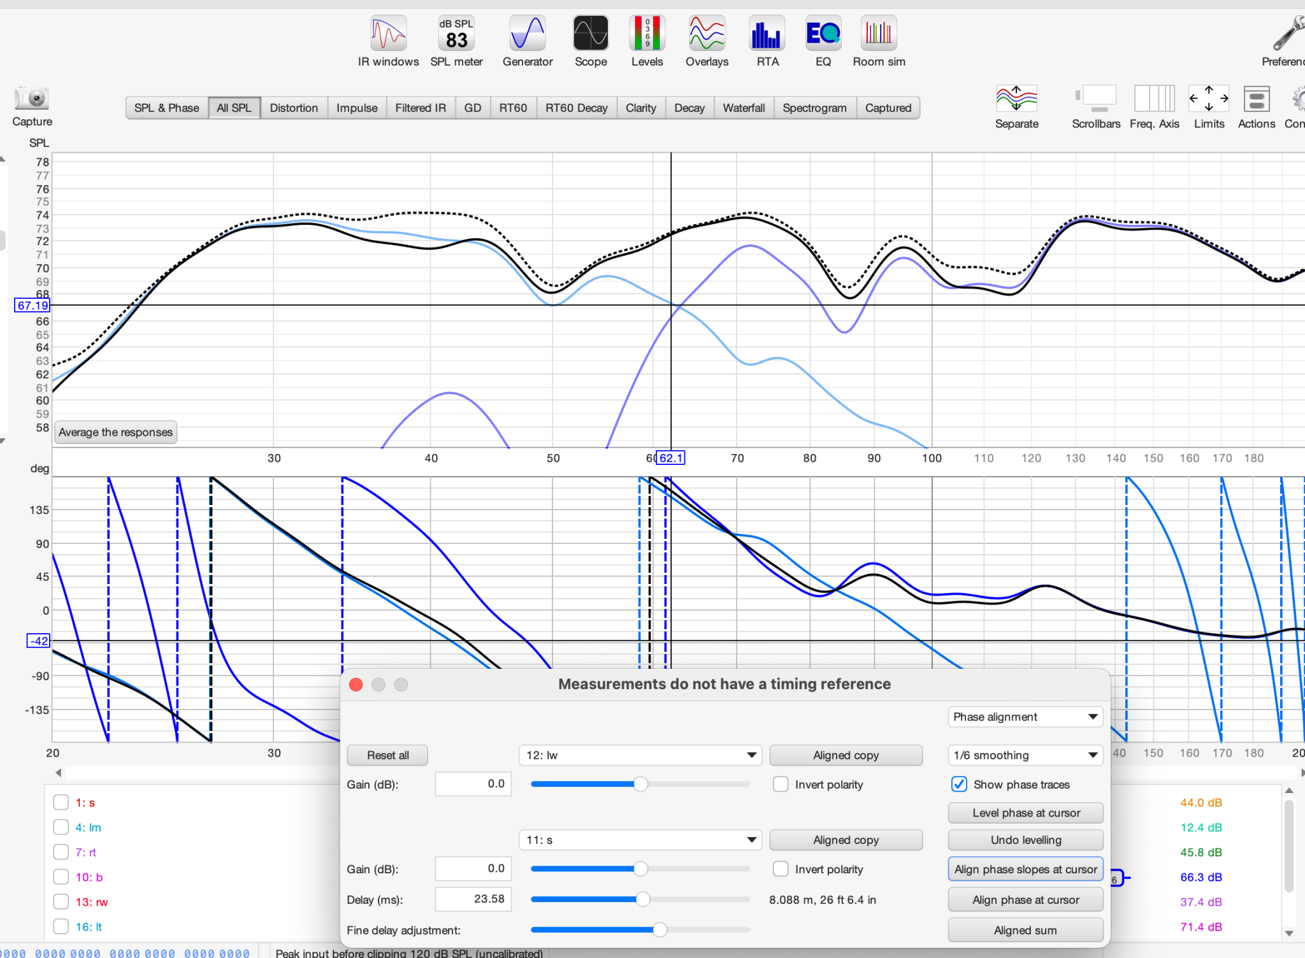
Task: Switch to Spectrogram tab
Action: tap(814, 108)
